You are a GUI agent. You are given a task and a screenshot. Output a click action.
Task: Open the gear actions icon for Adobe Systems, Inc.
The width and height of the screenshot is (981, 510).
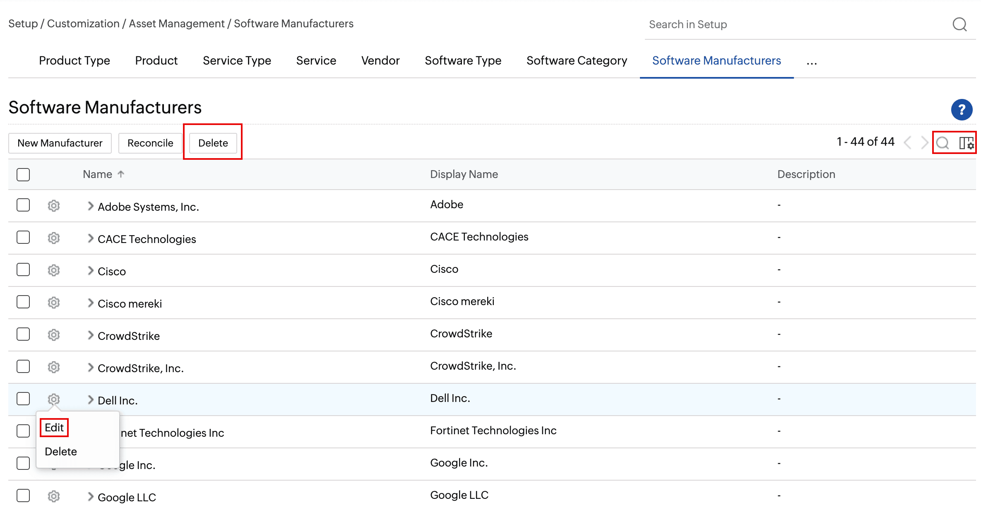coord(53,205)
